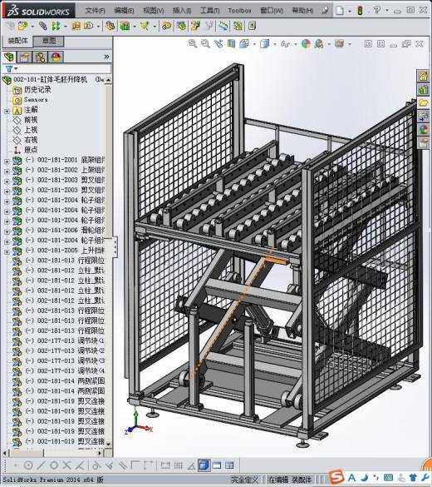Click the rebuild traffic light icon
Viewport: 432px width, 487px height.
[360, 11]
